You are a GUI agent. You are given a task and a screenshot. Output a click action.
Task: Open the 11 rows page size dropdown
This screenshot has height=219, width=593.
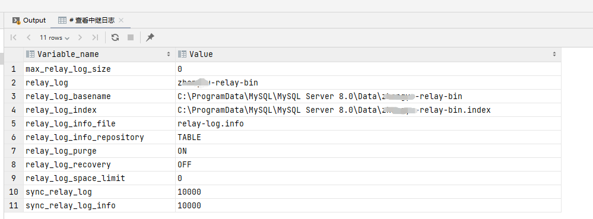(55, 38)
